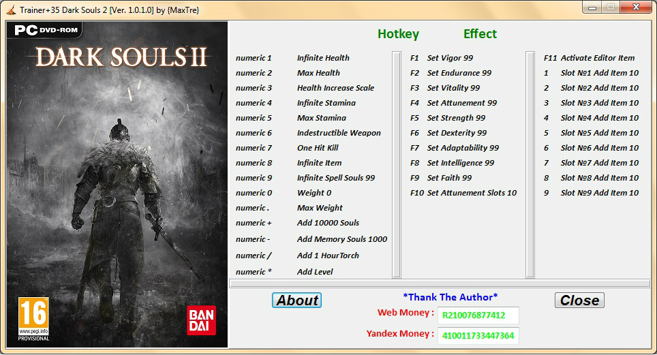657x355 pixels.
Task: Click the Effect column header
Action: (x=480, y=34)
